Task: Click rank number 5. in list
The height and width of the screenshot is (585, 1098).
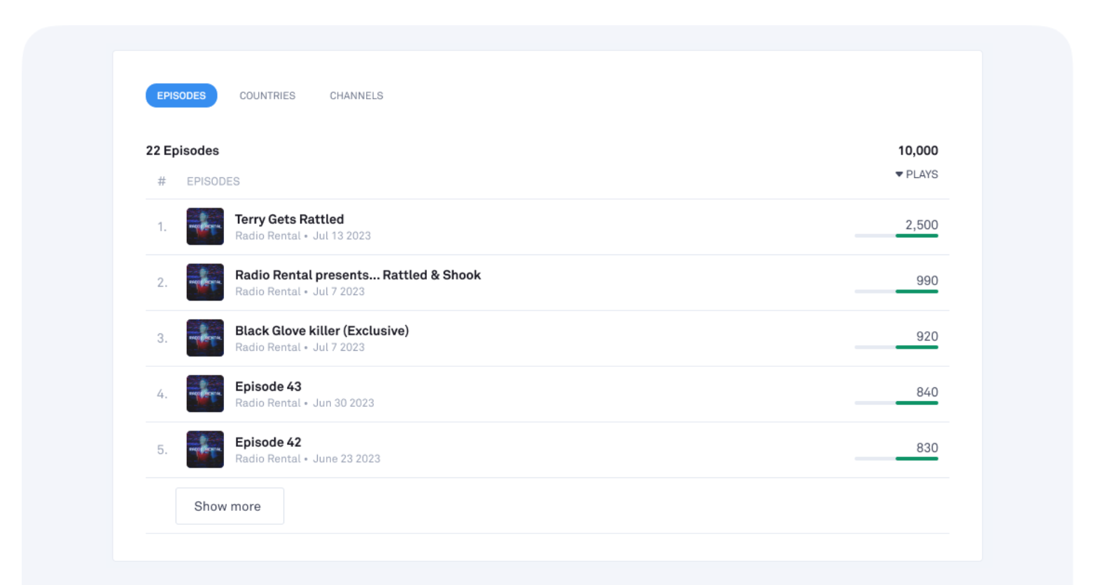Action: pos(162,450)
